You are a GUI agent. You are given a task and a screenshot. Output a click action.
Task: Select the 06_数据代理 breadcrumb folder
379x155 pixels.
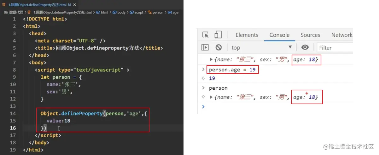point(14,12)
